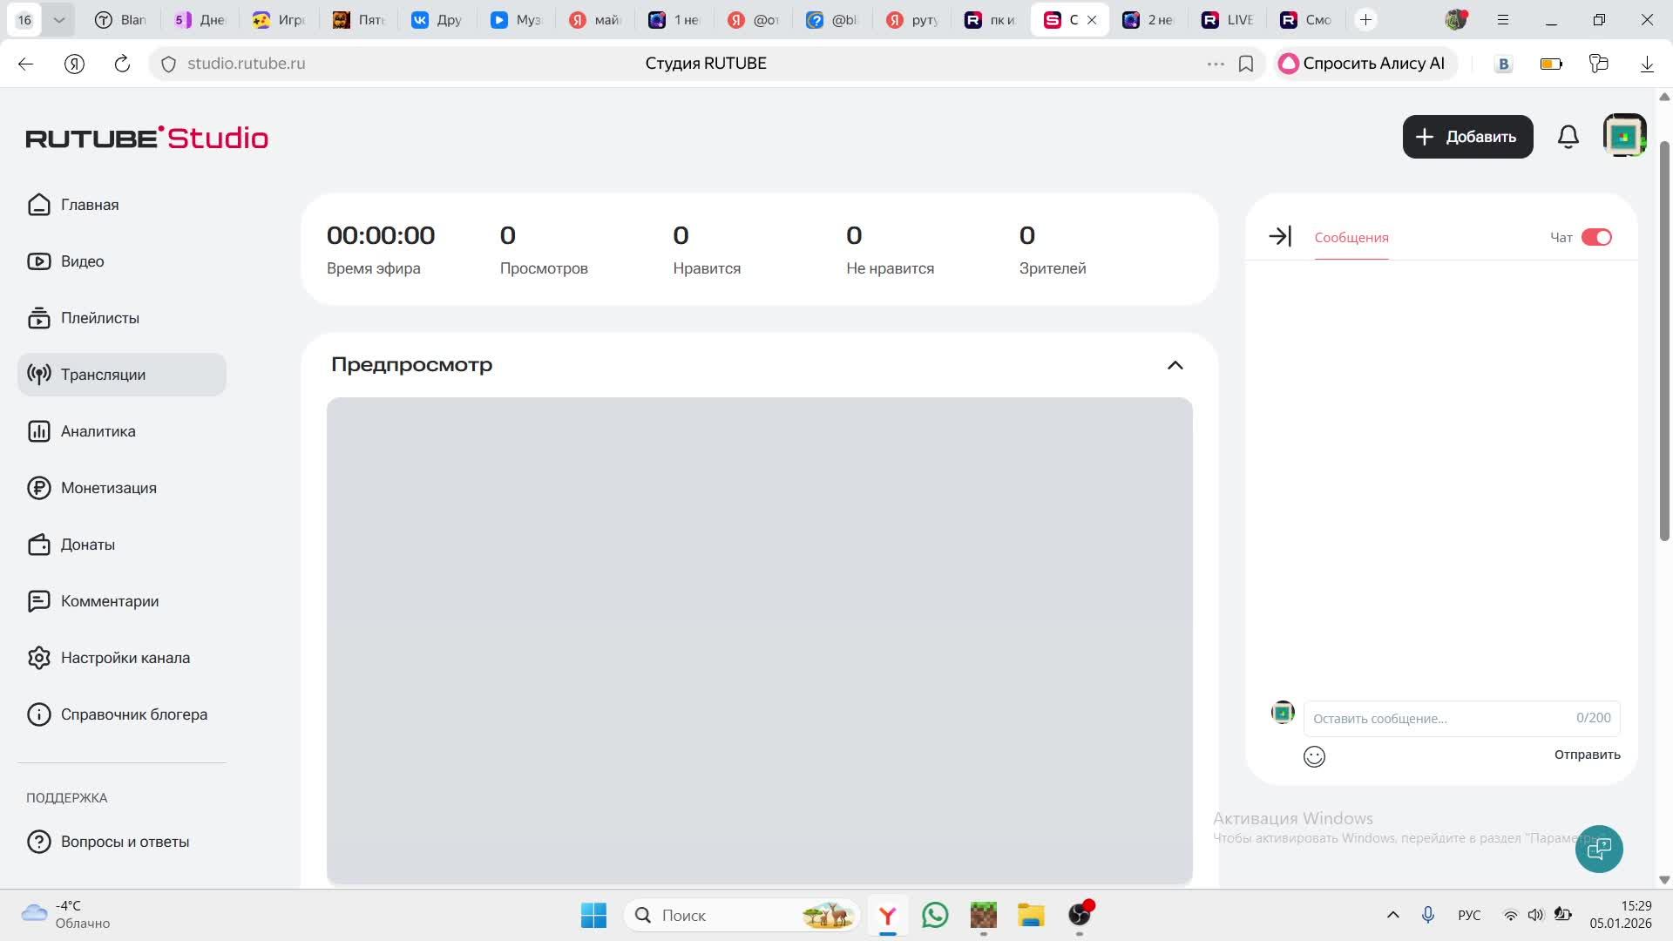The image size is (1673, 941).
Task: Go to Донаты section
Action: pyautogui.click(x=87, y=545)
